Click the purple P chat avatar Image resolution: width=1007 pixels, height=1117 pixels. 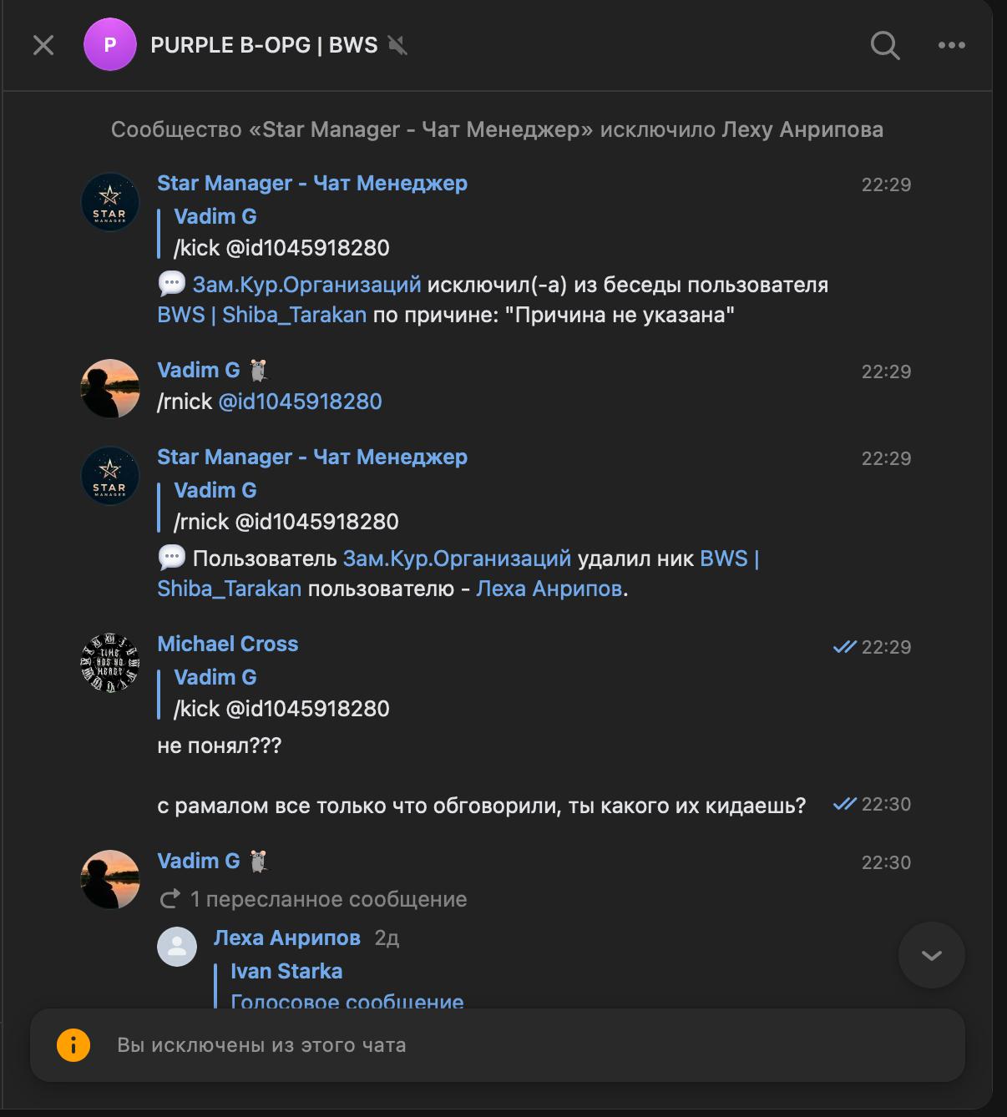(x=109, y=45)
